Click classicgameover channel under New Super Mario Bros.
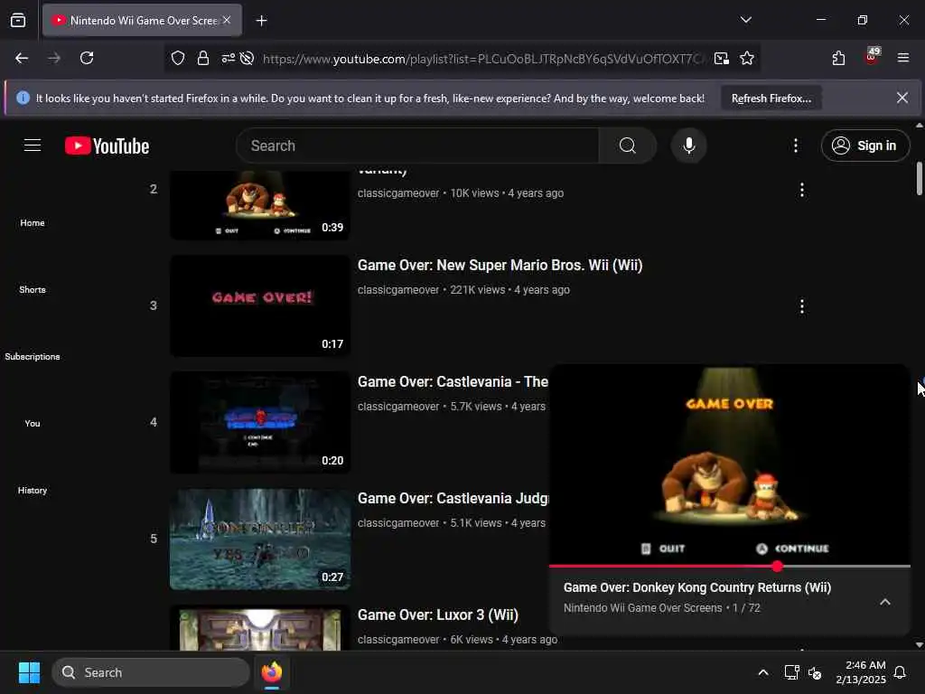This screenshot has height=694, width=925. click(x=398, y=290)
